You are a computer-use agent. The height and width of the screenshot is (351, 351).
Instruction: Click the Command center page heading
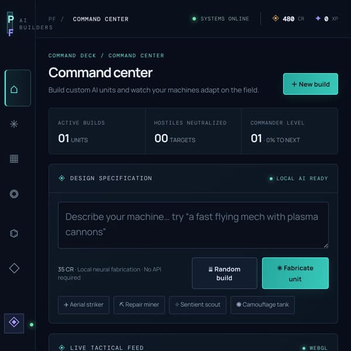(x=101, y=73)
